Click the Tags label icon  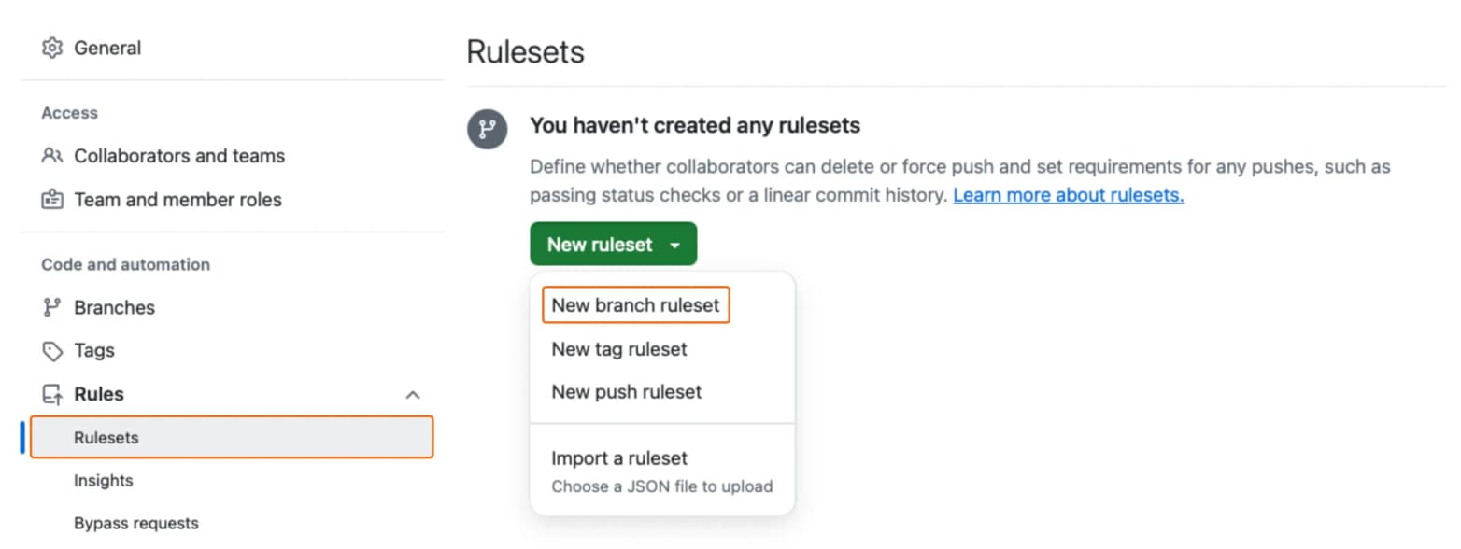click(52, 350)
